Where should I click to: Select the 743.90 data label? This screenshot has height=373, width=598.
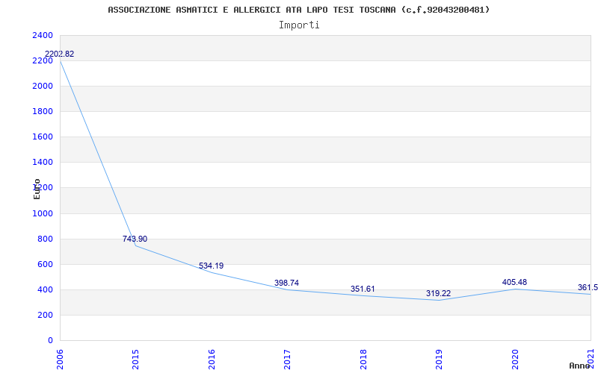[x=135, y=239]
